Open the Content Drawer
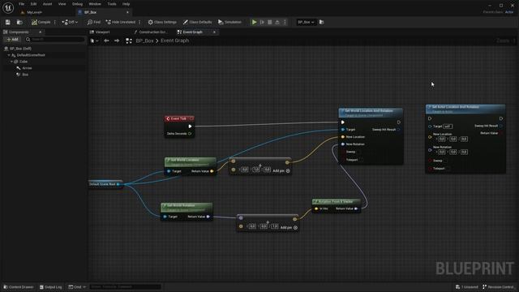The image size is (519, 292). pos(19,287)
